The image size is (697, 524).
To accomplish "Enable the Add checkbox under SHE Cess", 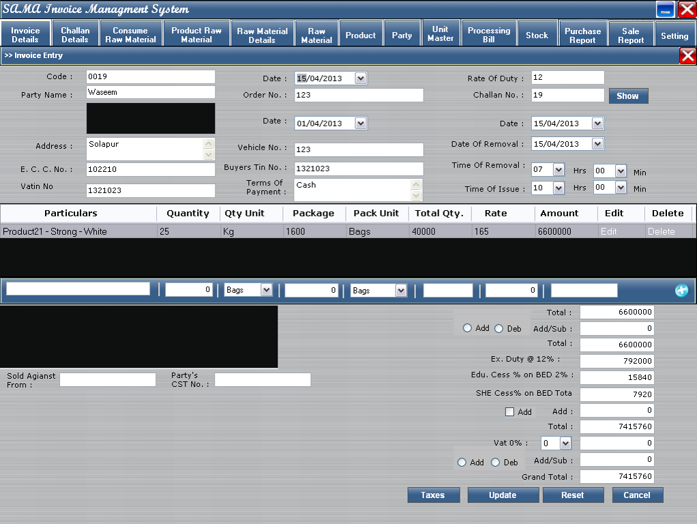I will (x=509, y=412).
